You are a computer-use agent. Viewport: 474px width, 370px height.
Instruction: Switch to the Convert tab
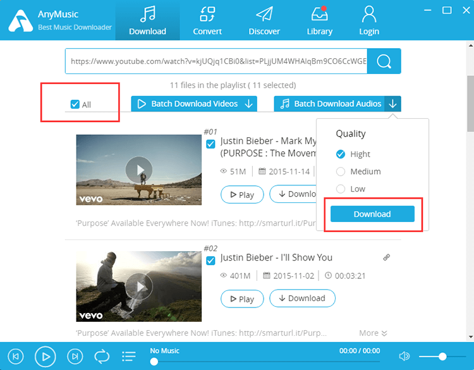(x=207, y=20)
